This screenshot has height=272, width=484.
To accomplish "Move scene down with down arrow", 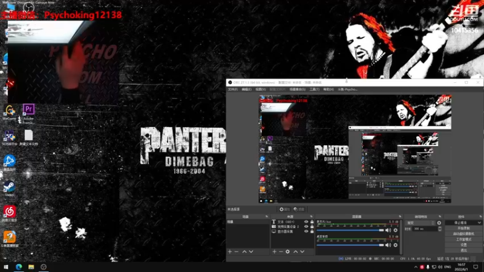I will click(x=251, y=251).
